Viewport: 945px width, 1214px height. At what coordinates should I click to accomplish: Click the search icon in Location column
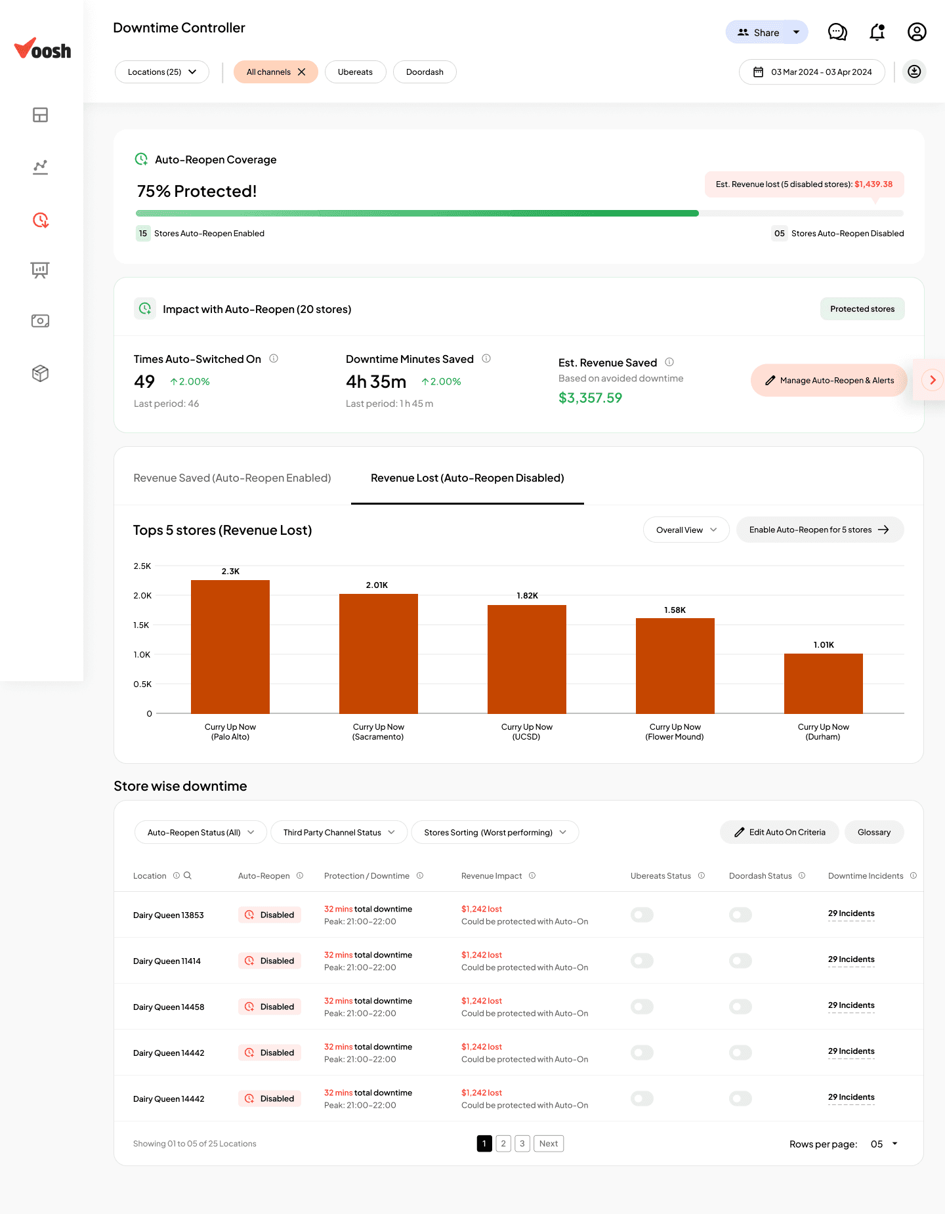pyautogui.click(x=188, y=875)
